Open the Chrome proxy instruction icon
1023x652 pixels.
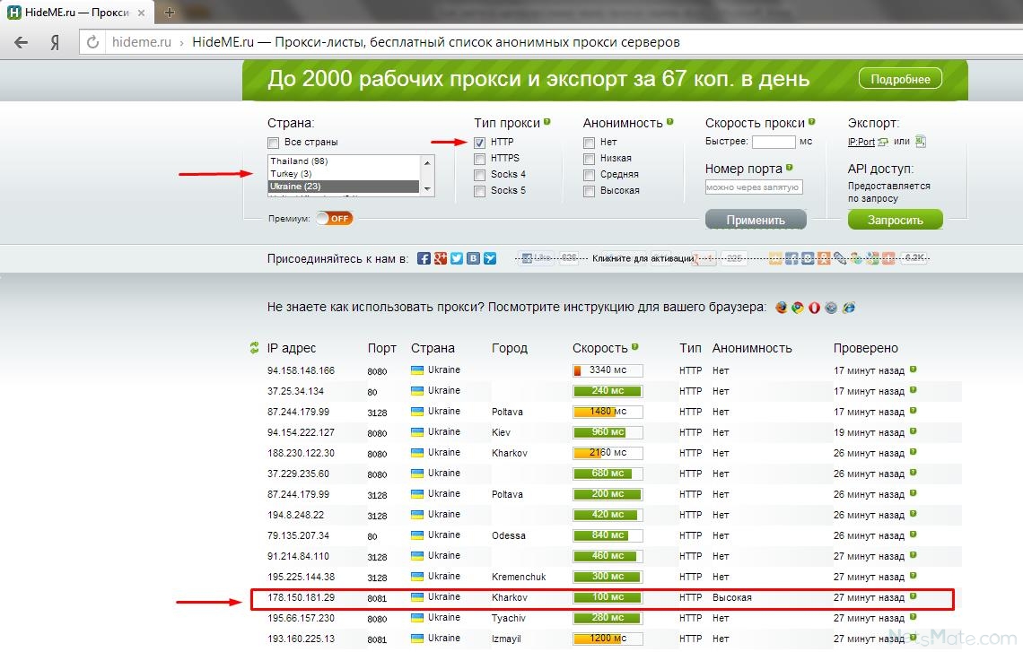(797, 308)
